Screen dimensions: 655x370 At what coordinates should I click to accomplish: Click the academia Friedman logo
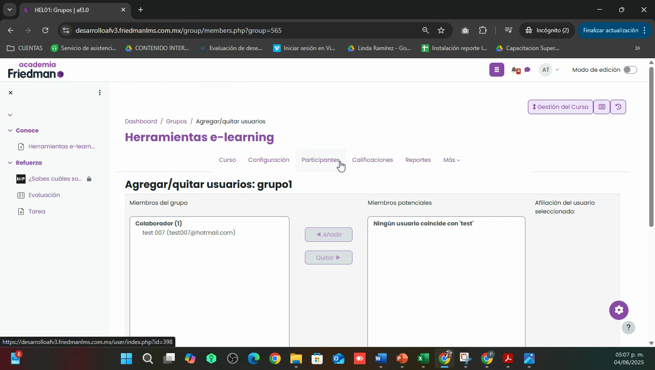coord(36,70)
